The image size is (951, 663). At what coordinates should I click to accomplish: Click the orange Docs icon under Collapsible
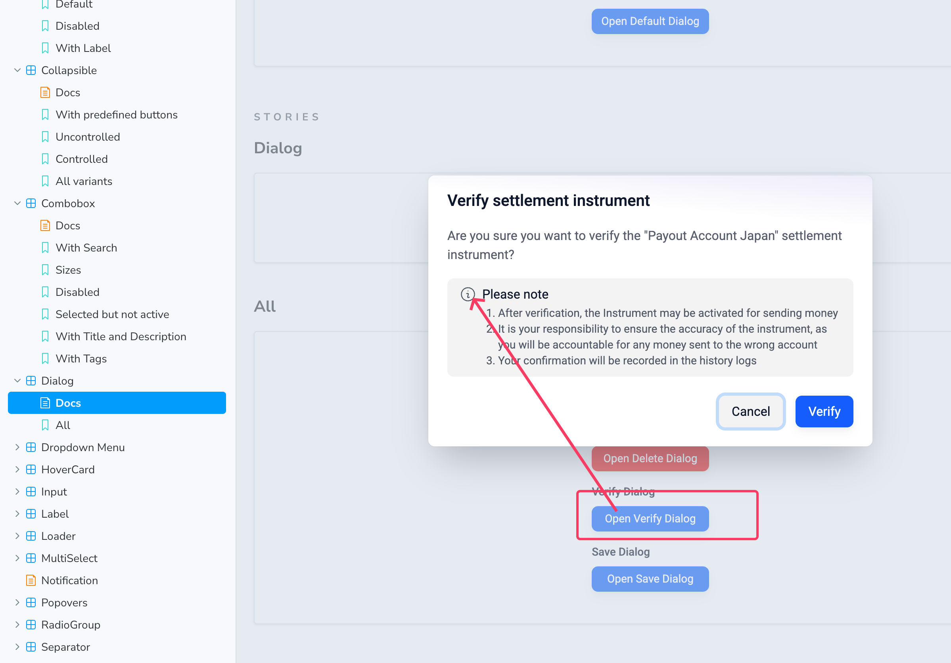(45, 92)
